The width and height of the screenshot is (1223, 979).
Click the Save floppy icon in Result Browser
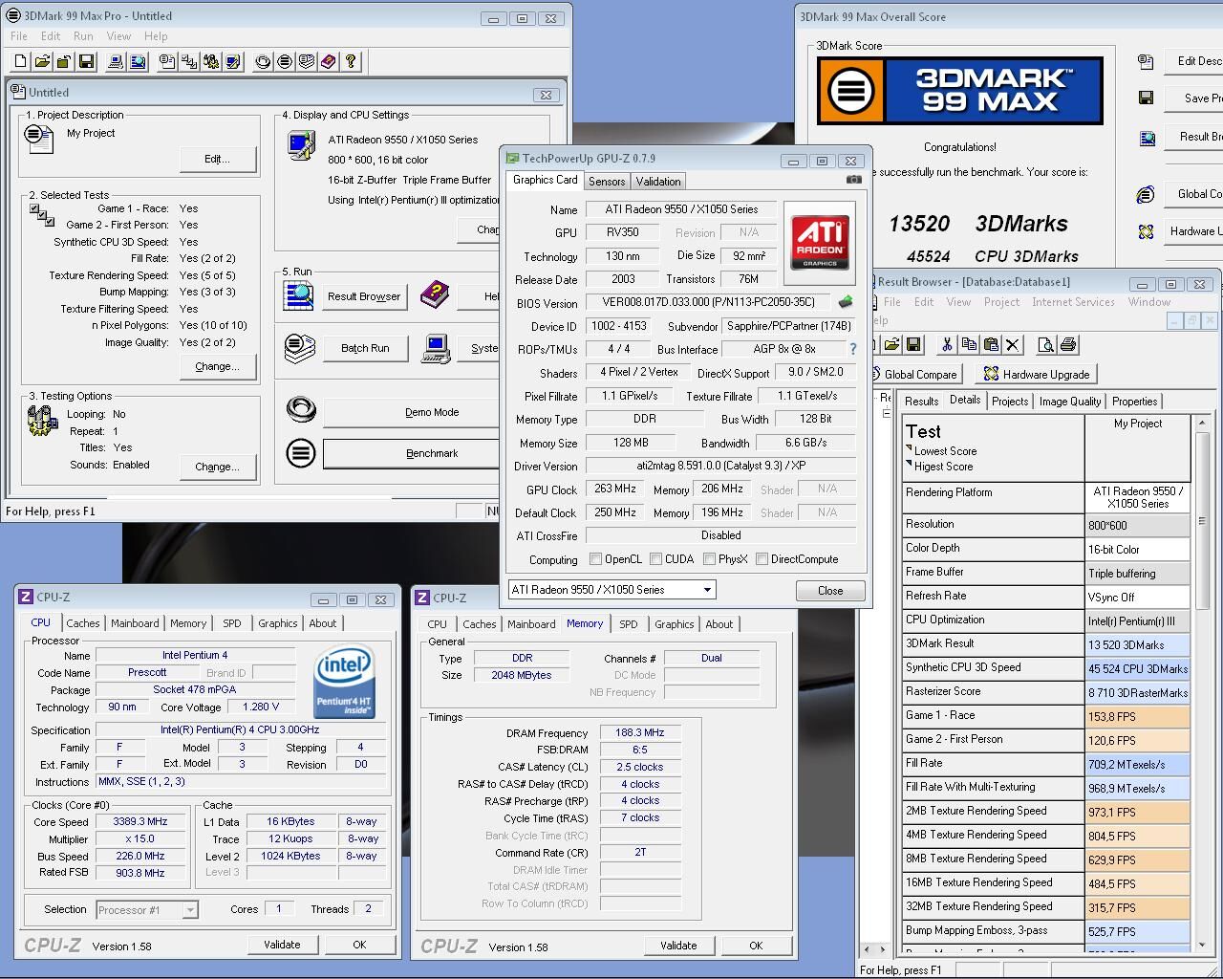913,344
